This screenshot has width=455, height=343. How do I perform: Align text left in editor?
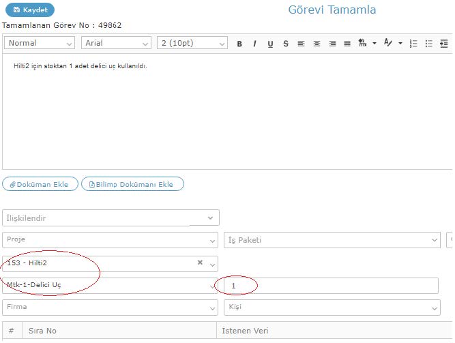click(x=301, y=44)
